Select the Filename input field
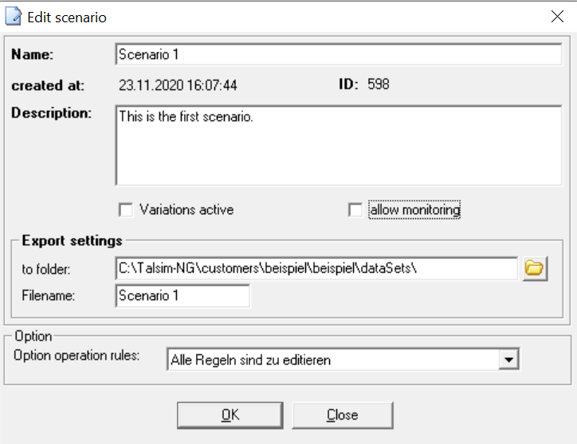Viewport: 577px width, 444px height. click(x=182, y=296)
